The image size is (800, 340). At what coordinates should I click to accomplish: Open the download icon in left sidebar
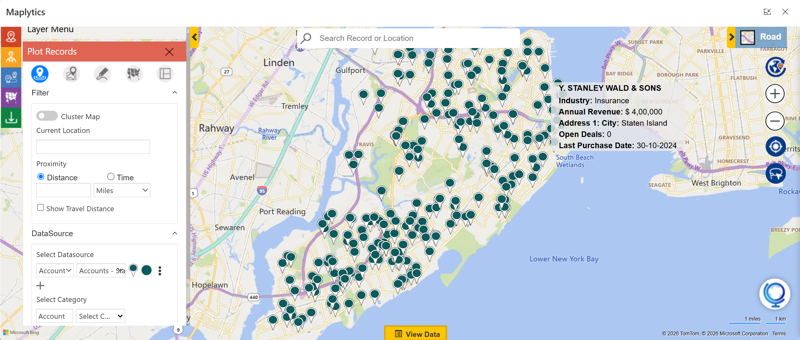(x=11, y=118)
